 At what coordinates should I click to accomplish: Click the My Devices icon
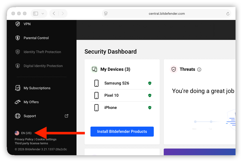(x=94, y=69)
